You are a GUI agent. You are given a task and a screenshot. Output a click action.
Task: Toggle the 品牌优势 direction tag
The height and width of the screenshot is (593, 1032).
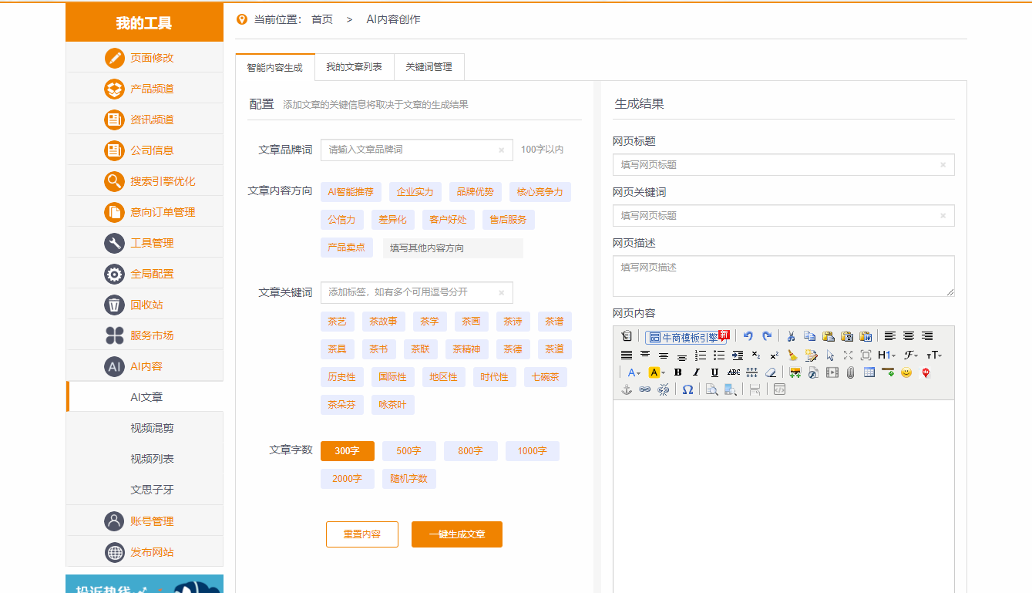(476, 192)
